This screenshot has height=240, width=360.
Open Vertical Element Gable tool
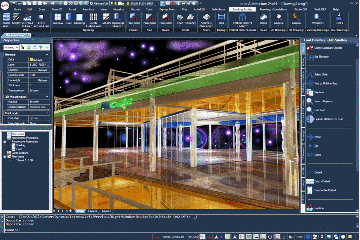click(x=243, y=20)
